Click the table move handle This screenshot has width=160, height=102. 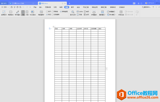click(54, 27)
